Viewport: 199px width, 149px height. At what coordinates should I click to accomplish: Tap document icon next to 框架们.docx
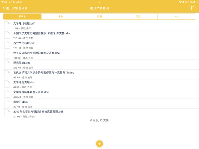click(x=7, y=103)
